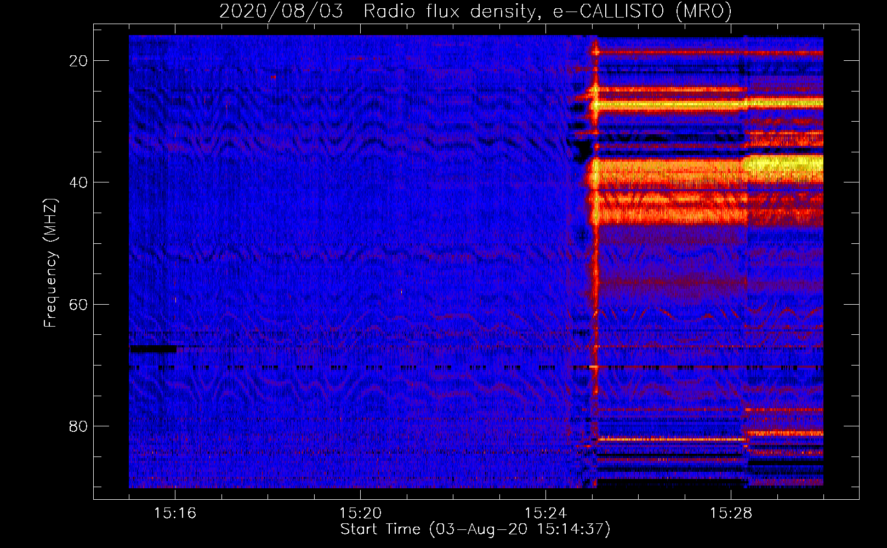Click the '60' frequency tick label
Screen dimensions: 887x548
(x=79, y=304)
